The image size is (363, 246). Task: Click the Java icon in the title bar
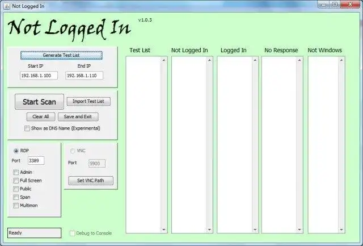click(x=7, y=6)
